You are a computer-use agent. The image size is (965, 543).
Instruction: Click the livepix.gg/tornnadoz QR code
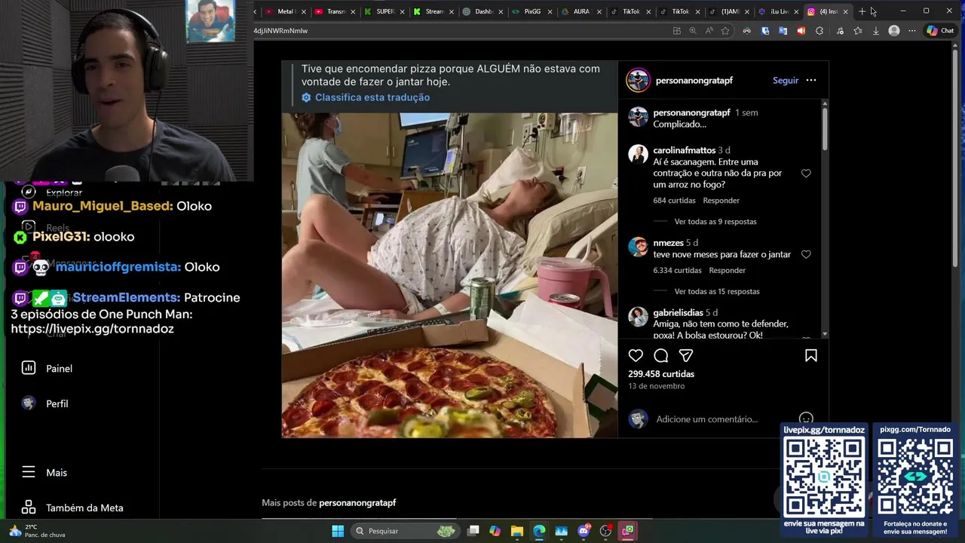coord(824,477)
